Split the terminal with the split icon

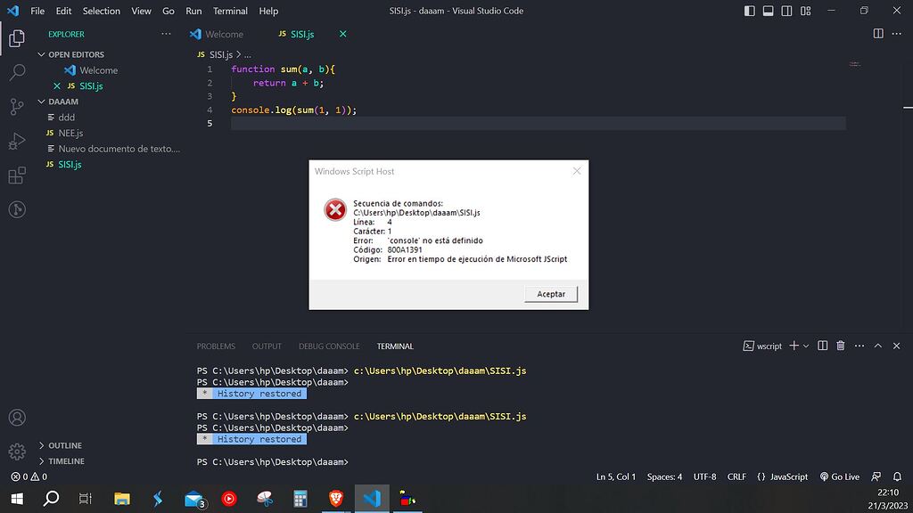pos(822,346)
